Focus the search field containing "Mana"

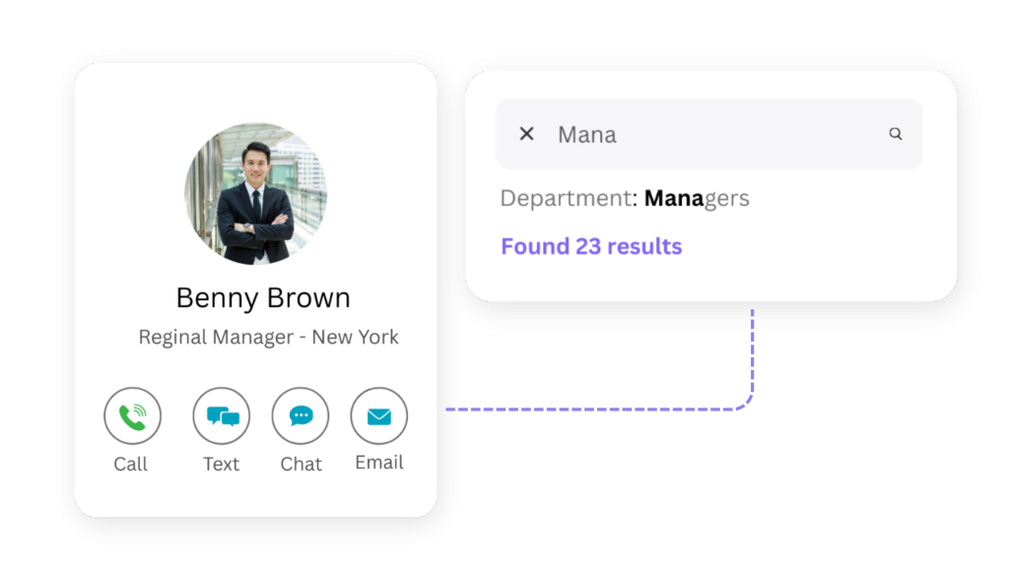(709, 134)
